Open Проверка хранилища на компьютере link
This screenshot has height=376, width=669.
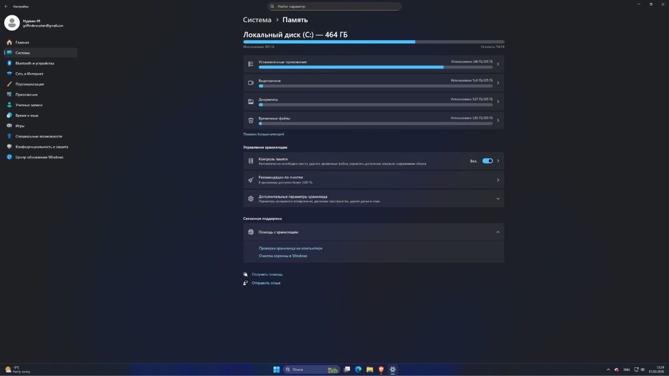tap(290, 248)
